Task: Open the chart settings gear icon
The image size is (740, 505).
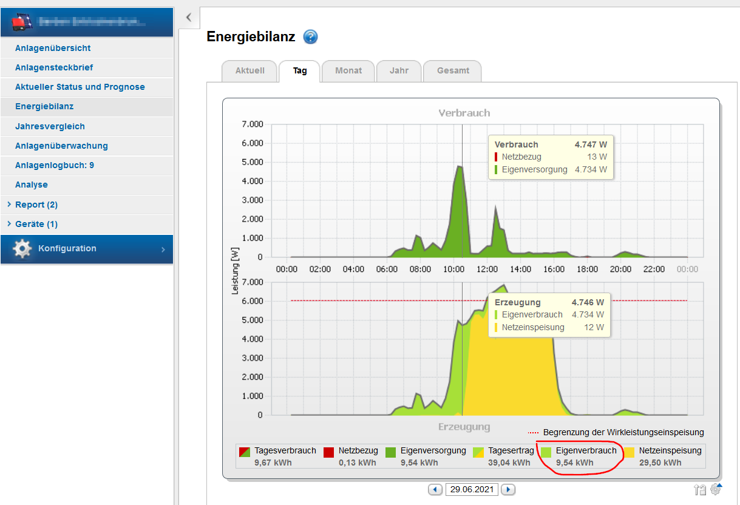Action: click(716, 489)
